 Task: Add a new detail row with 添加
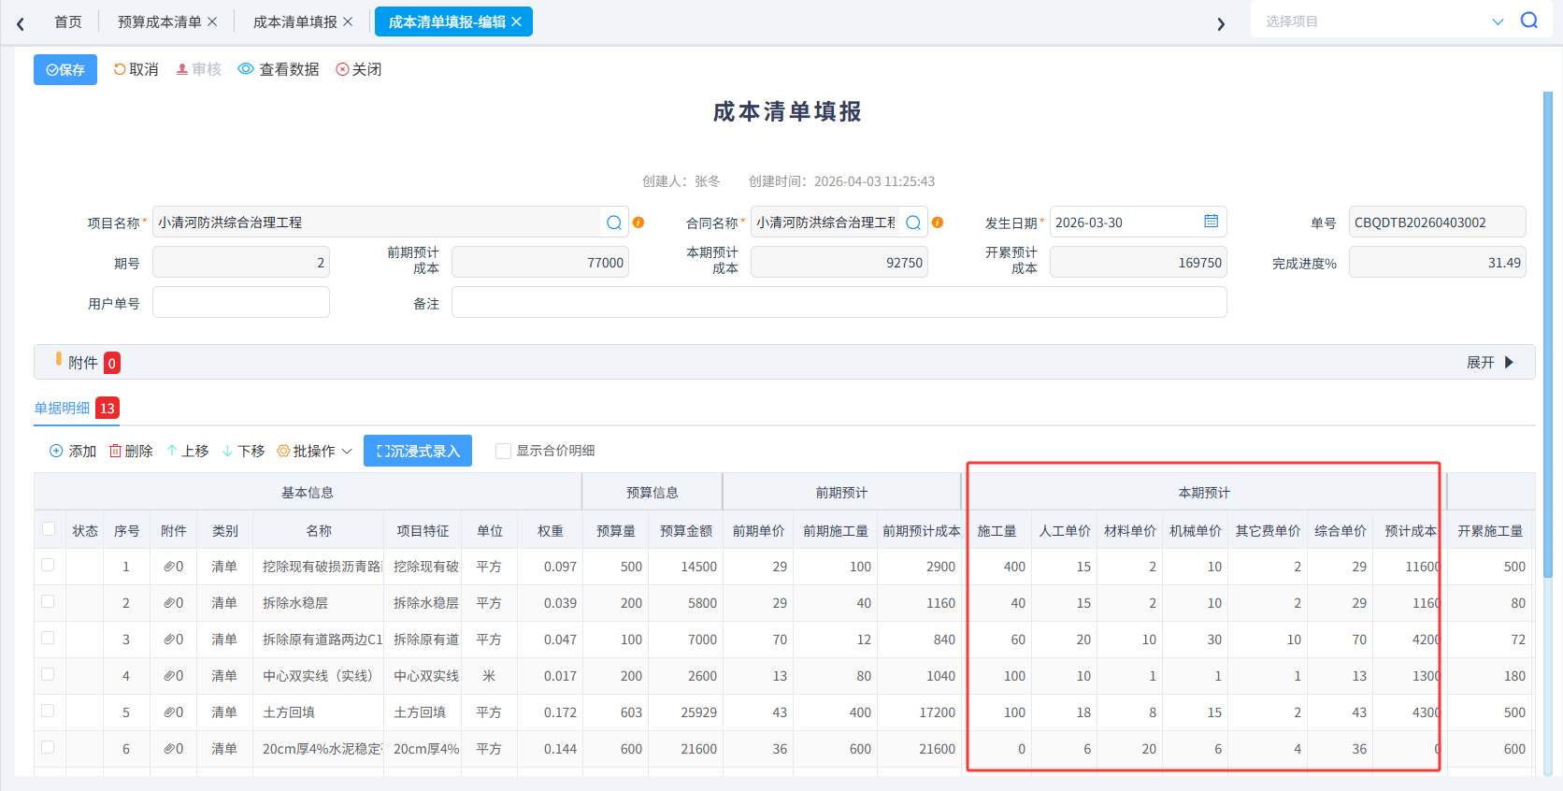pyautogui.click(x=73, y=451)
